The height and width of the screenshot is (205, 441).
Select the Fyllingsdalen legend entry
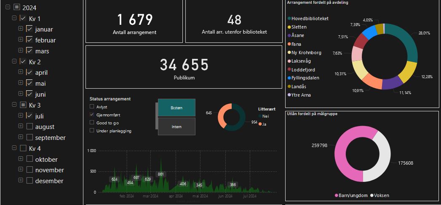[x=303, y=78]
